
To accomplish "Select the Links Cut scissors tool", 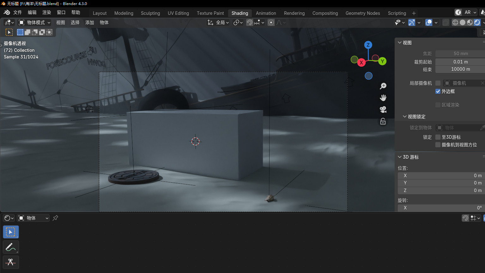I will 11,262.
